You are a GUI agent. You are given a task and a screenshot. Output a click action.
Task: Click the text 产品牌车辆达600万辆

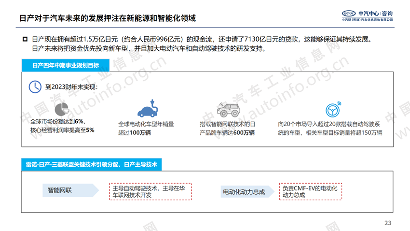point(227,133)
